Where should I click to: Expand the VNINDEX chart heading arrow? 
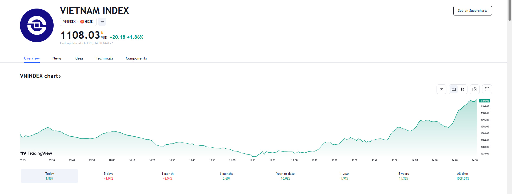pyautogui.click(x=60, y=77)
